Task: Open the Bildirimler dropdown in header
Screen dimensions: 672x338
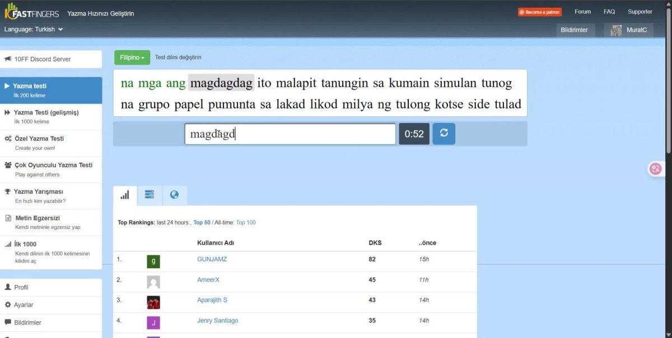Action: 574,30
